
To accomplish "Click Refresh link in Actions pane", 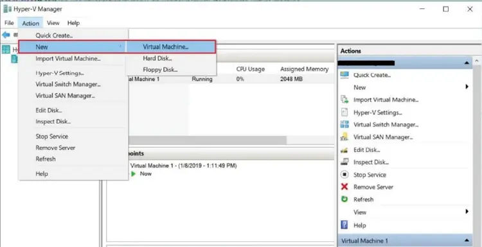I will (x=363, y=200).
